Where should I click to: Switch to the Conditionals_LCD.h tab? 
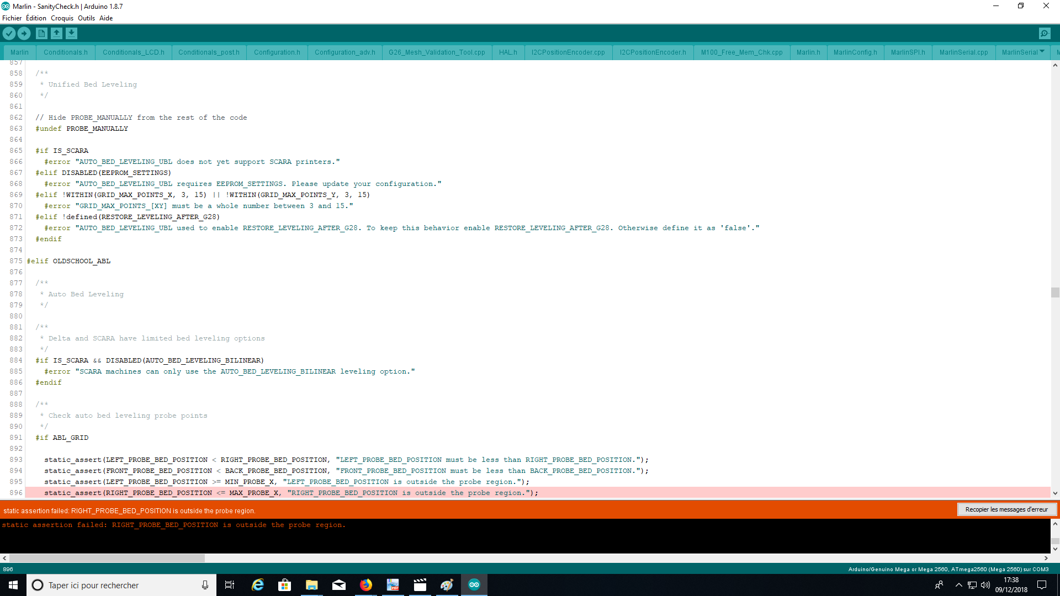coord(133,52)
